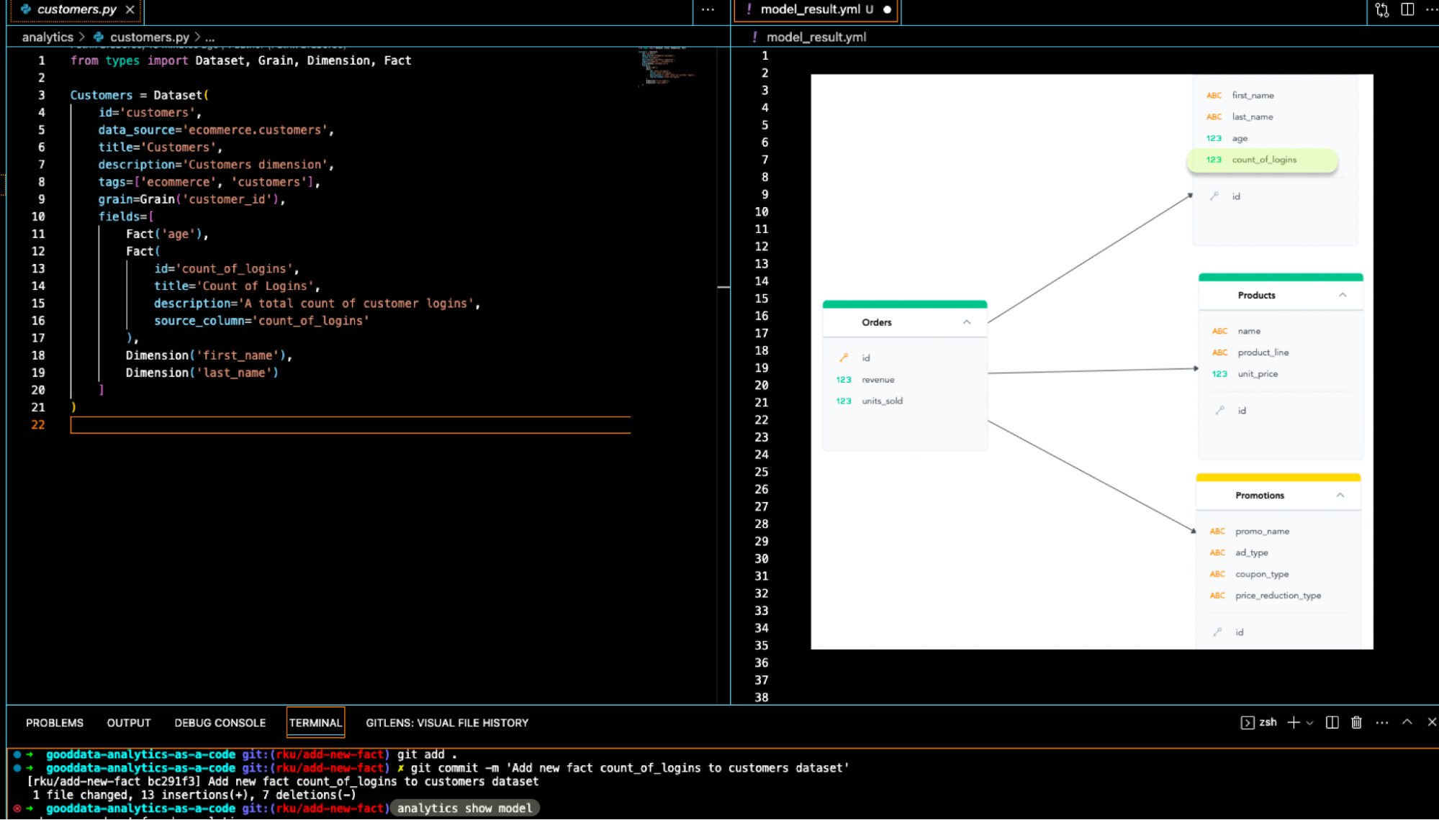The width and height of the screenshot is (1439, 820).
Task: Select the model_result.yml editor tab
Action: click(810, 9)
